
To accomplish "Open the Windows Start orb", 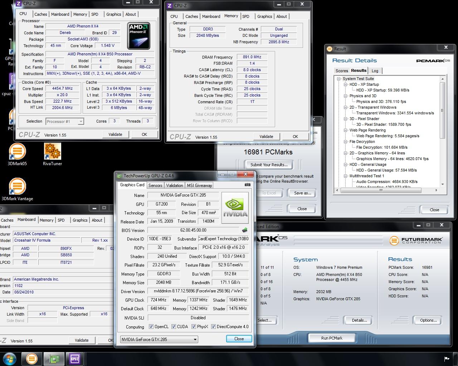I will click(9, 358).
